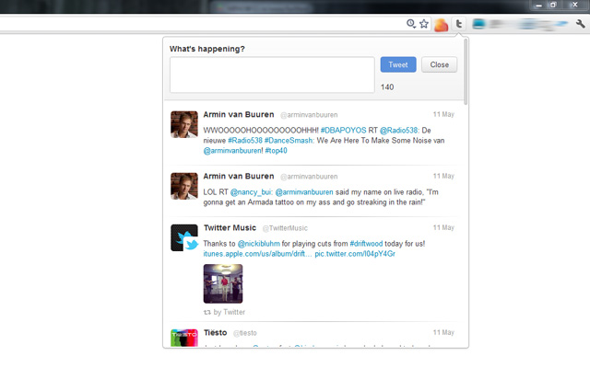Open @Radio538 mention link

[399, 131]
